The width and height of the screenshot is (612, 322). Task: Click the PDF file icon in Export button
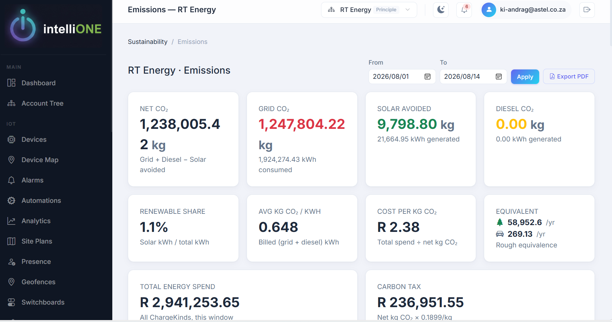552,77
